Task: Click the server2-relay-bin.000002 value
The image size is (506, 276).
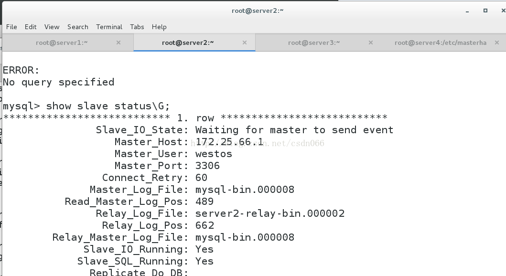Action: (x=270, y=213)
